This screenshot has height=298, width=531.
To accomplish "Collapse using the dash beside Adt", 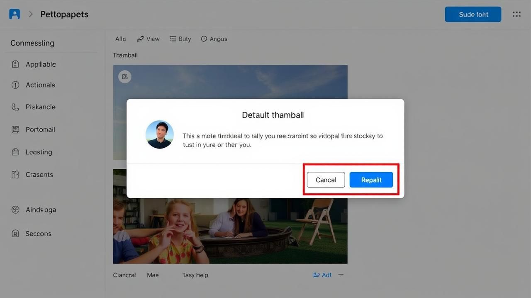I will tap(341, 275).
